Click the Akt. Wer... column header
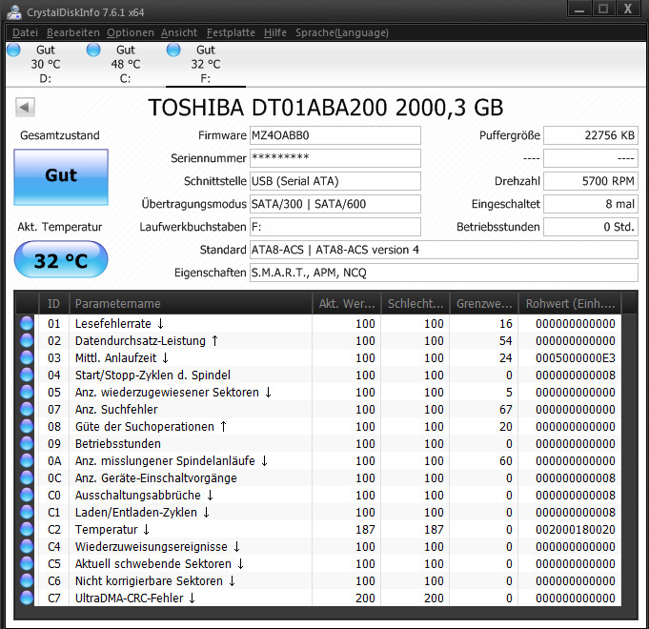The image size is (649, 629). click(347, 303)
